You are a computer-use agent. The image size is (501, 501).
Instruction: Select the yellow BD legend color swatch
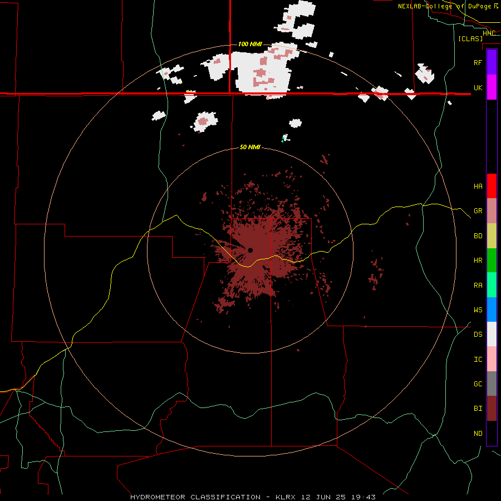point(492,236)
